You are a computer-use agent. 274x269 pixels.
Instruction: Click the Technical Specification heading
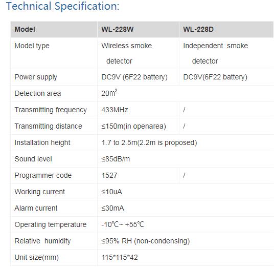62,6
